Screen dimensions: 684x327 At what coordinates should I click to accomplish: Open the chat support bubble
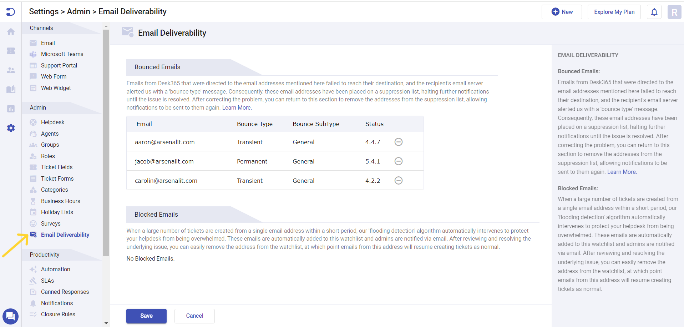10,316
